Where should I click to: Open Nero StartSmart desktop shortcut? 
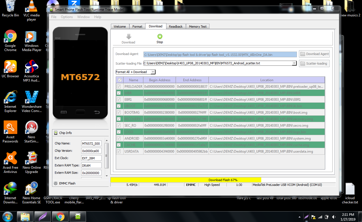31,132
